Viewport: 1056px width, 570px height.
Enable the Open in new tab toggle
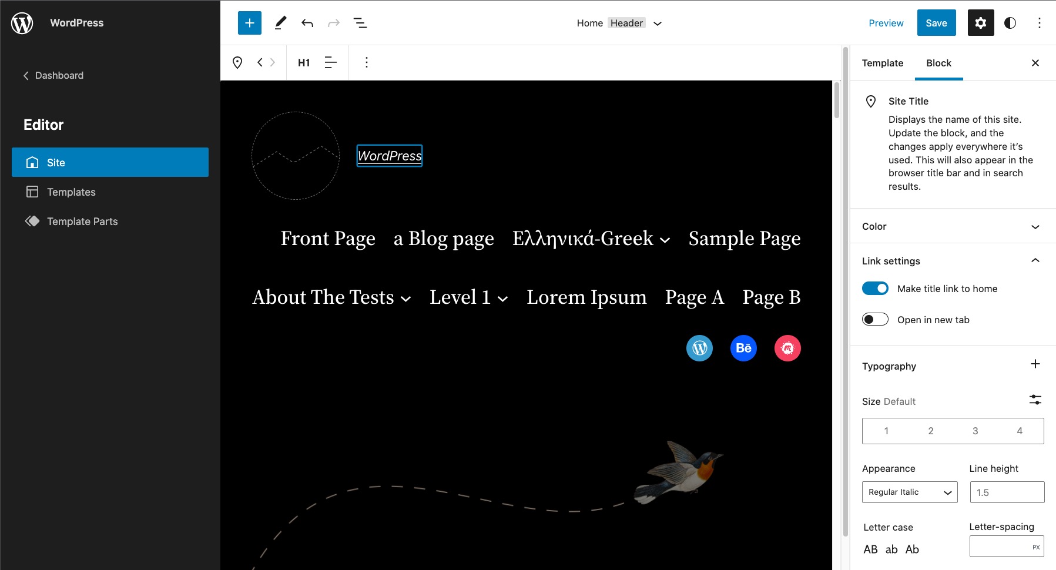pyautogui.click(x=875, y=318)
